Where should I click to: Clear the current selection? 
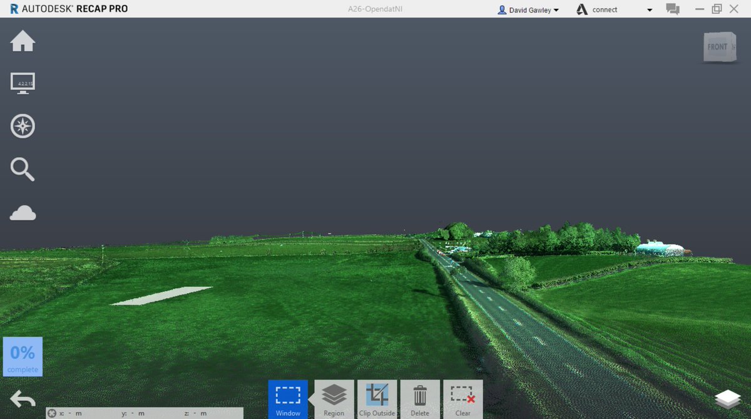click(462, 399)
